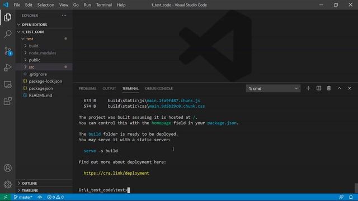358x201 pixels.
Task: Restore down the VS Code window
Action: (336, 5)
